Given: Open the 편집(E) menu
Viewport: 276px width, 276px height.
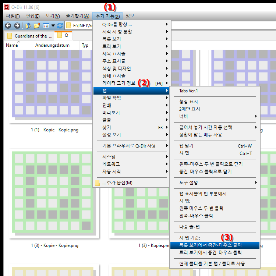Looking at the screenshot, I should (x=33, y=16).
